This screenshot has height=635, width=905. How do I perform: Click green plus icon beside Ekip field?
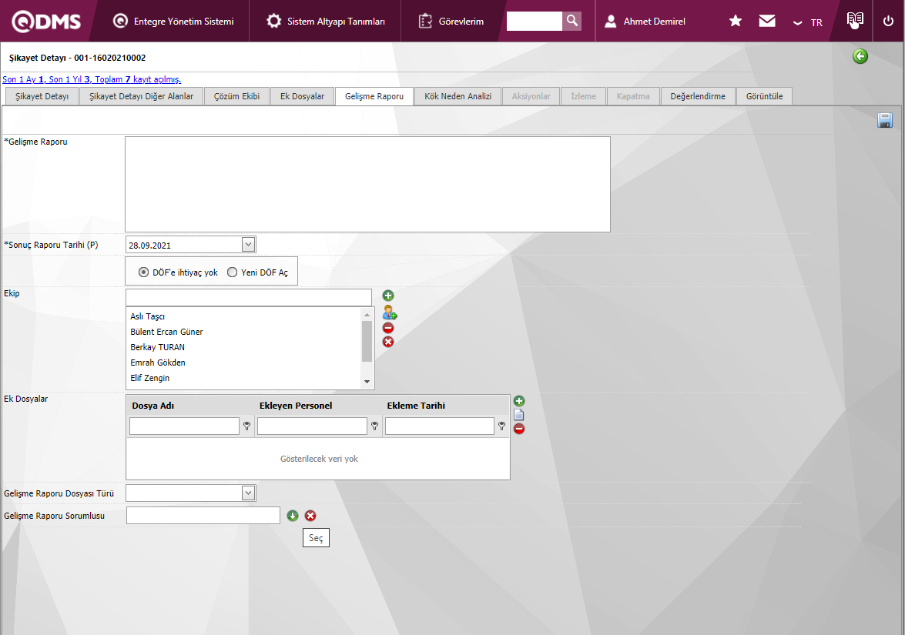click(388, 296)
